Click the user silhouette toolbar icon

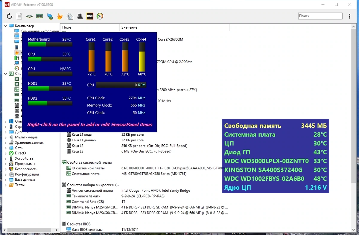pyautogui.click(x=80, y=16)
